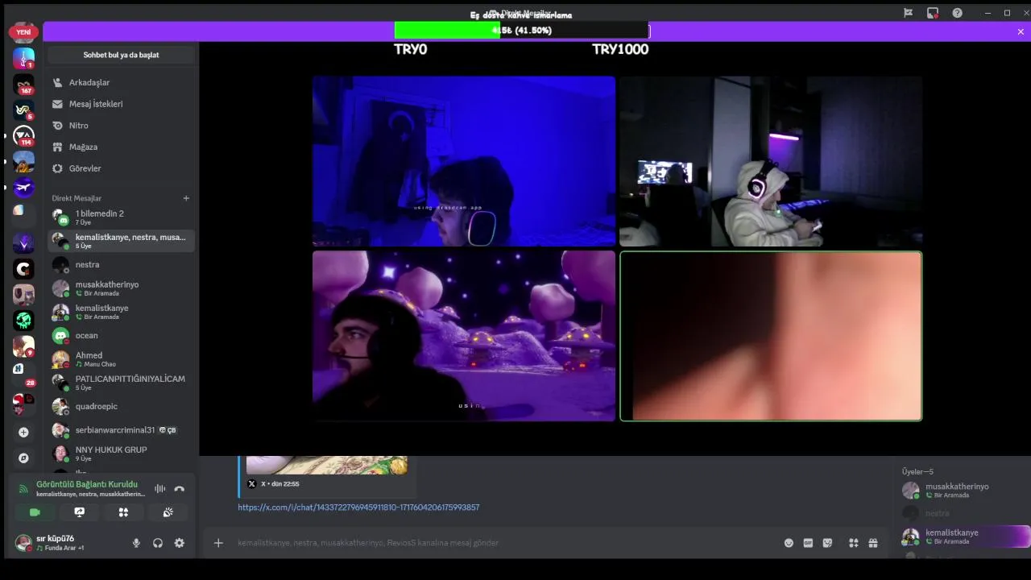Open Mesaj İstekleri
1031x580 pixels.
point(121,104)
